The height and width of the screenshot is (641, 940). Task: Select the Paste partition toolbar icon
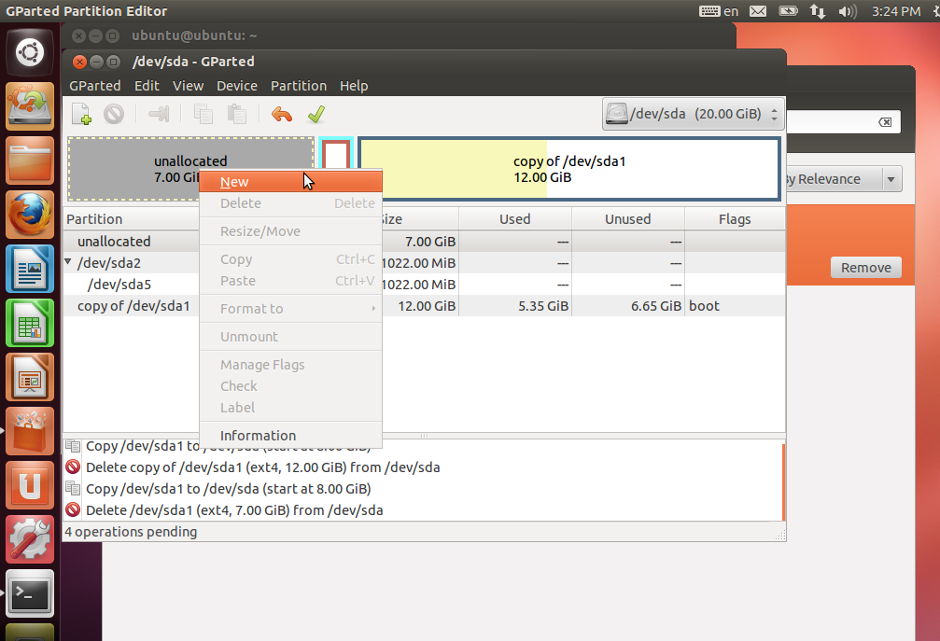[x=236, y=113]
